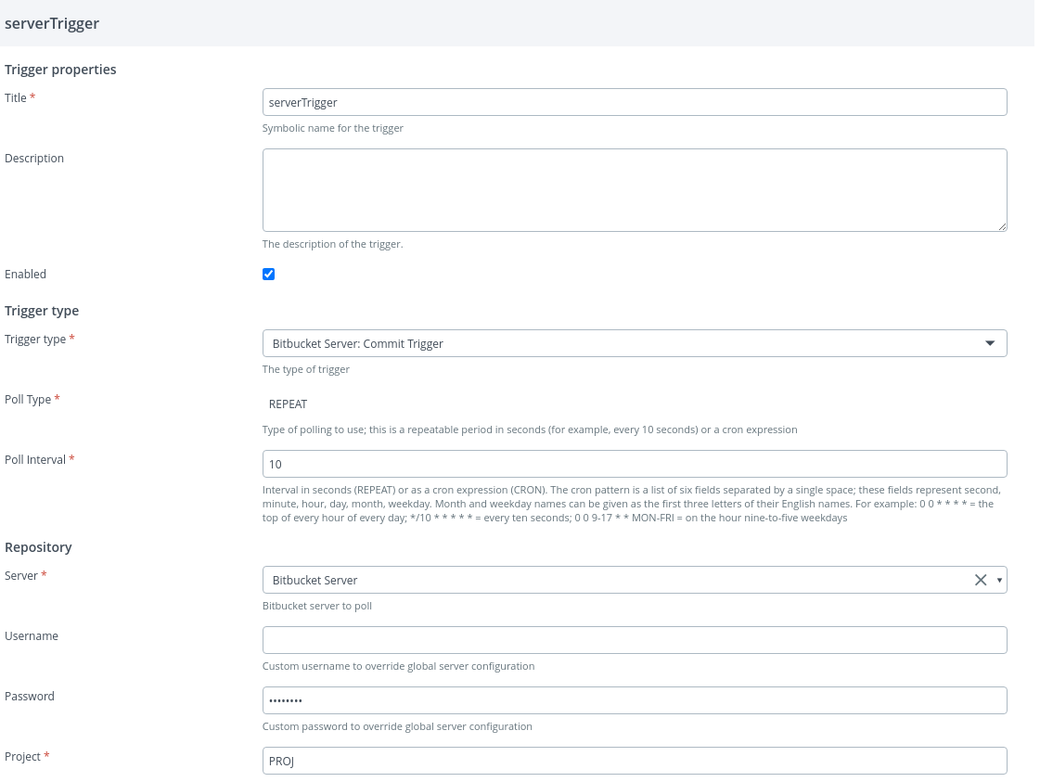1040x782 pixels.
Task: Click the Poll Interval label
Action: pyautogui.click(x=35, y=459)
